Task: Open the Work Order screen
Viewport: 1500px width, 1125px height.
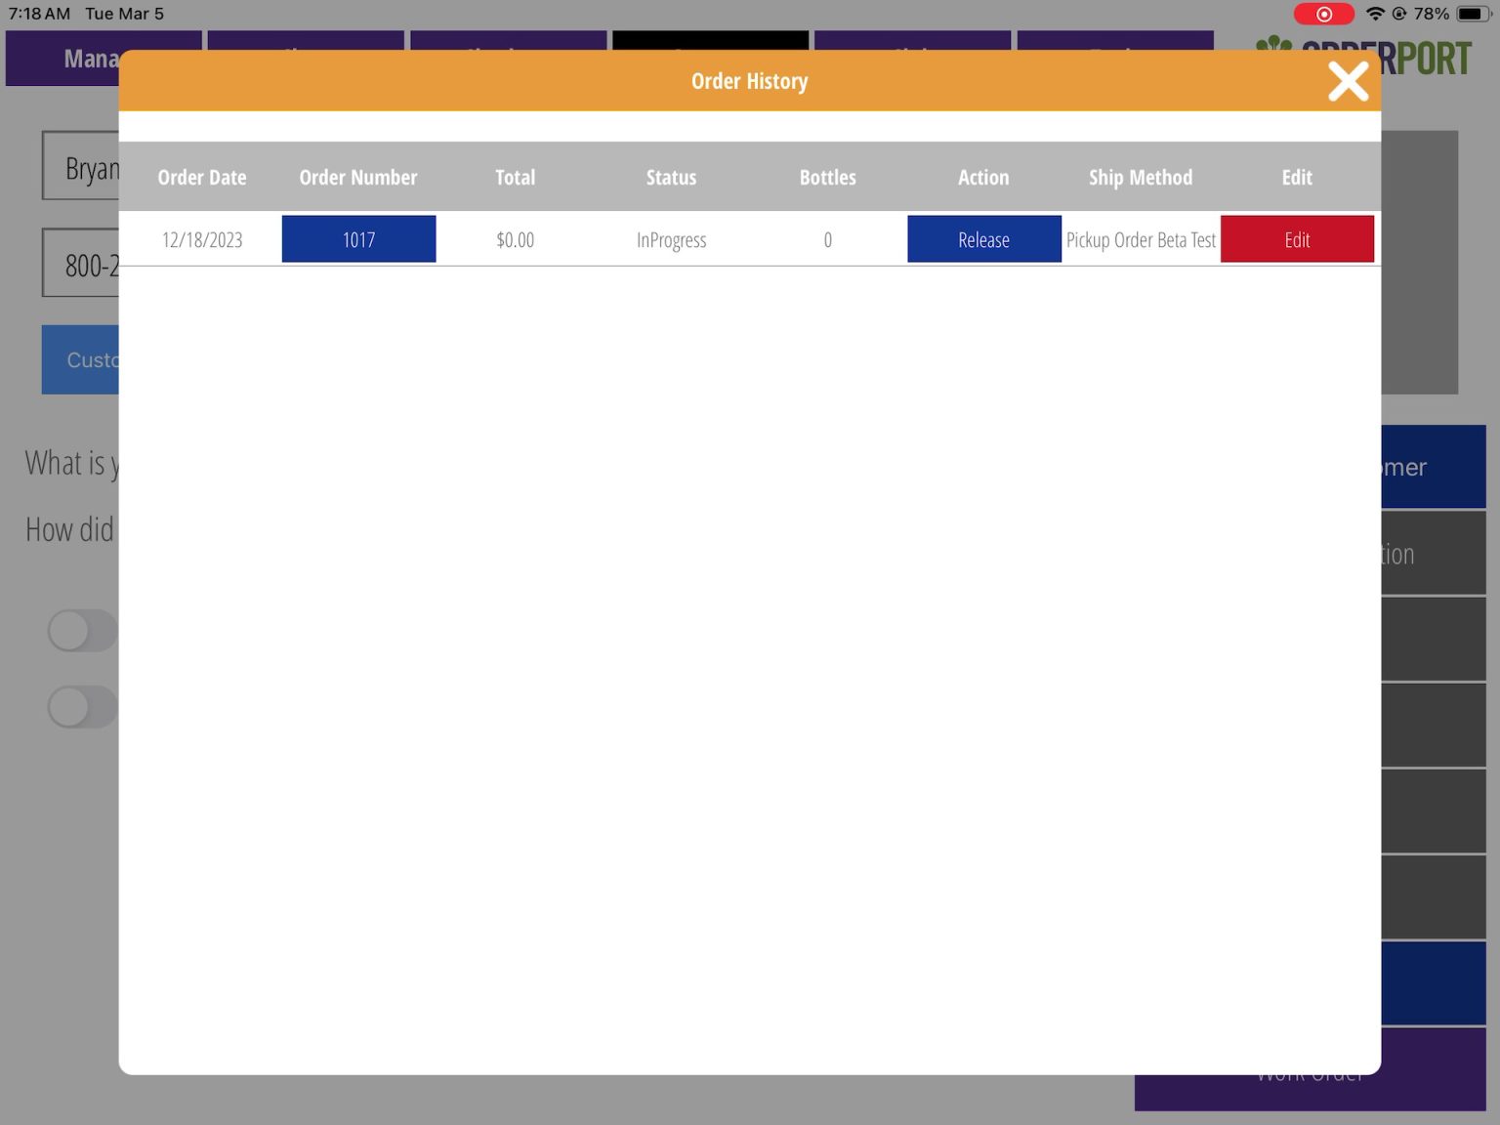Action: click(x=1309, y=1071)
